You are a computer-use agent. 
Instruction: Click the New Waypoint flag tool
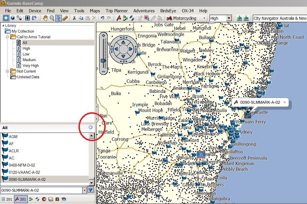point(119,18)
